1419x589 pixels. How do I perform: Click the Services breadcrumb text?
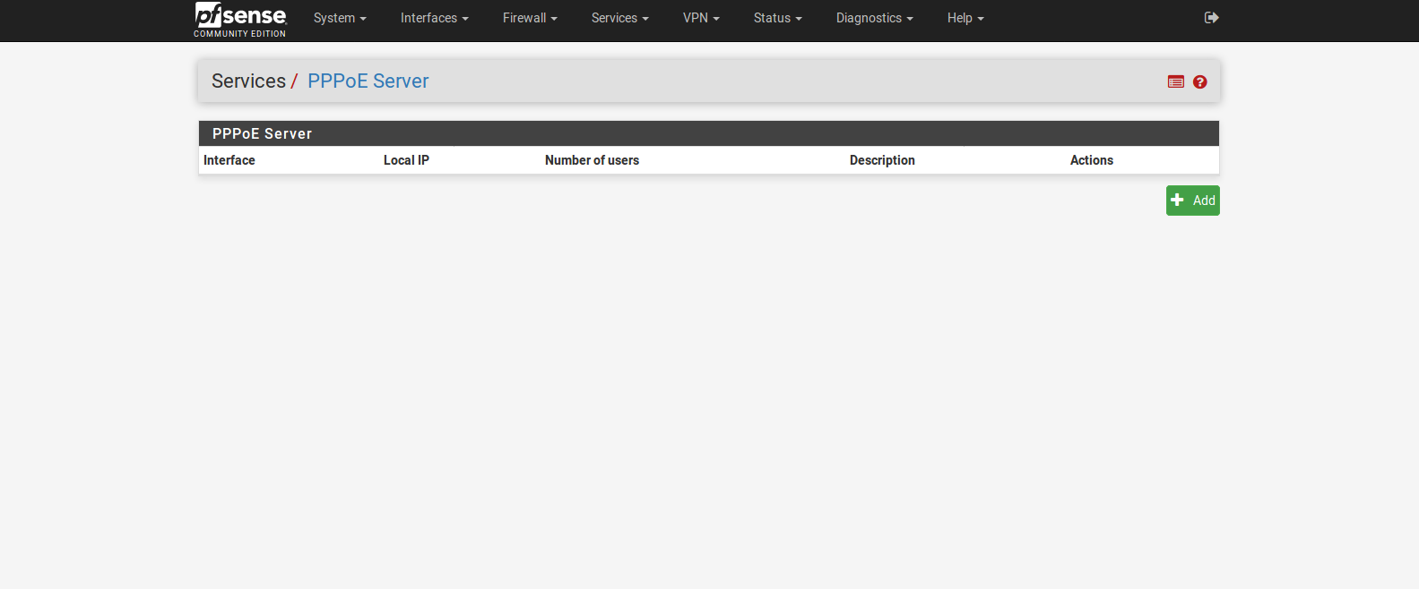pos(248,81)
